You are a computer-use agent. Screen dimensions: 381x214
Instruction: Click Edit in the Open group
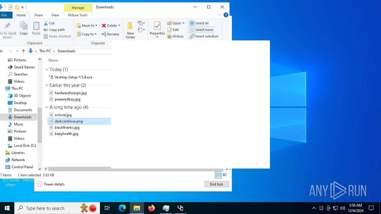coord(173,30)
